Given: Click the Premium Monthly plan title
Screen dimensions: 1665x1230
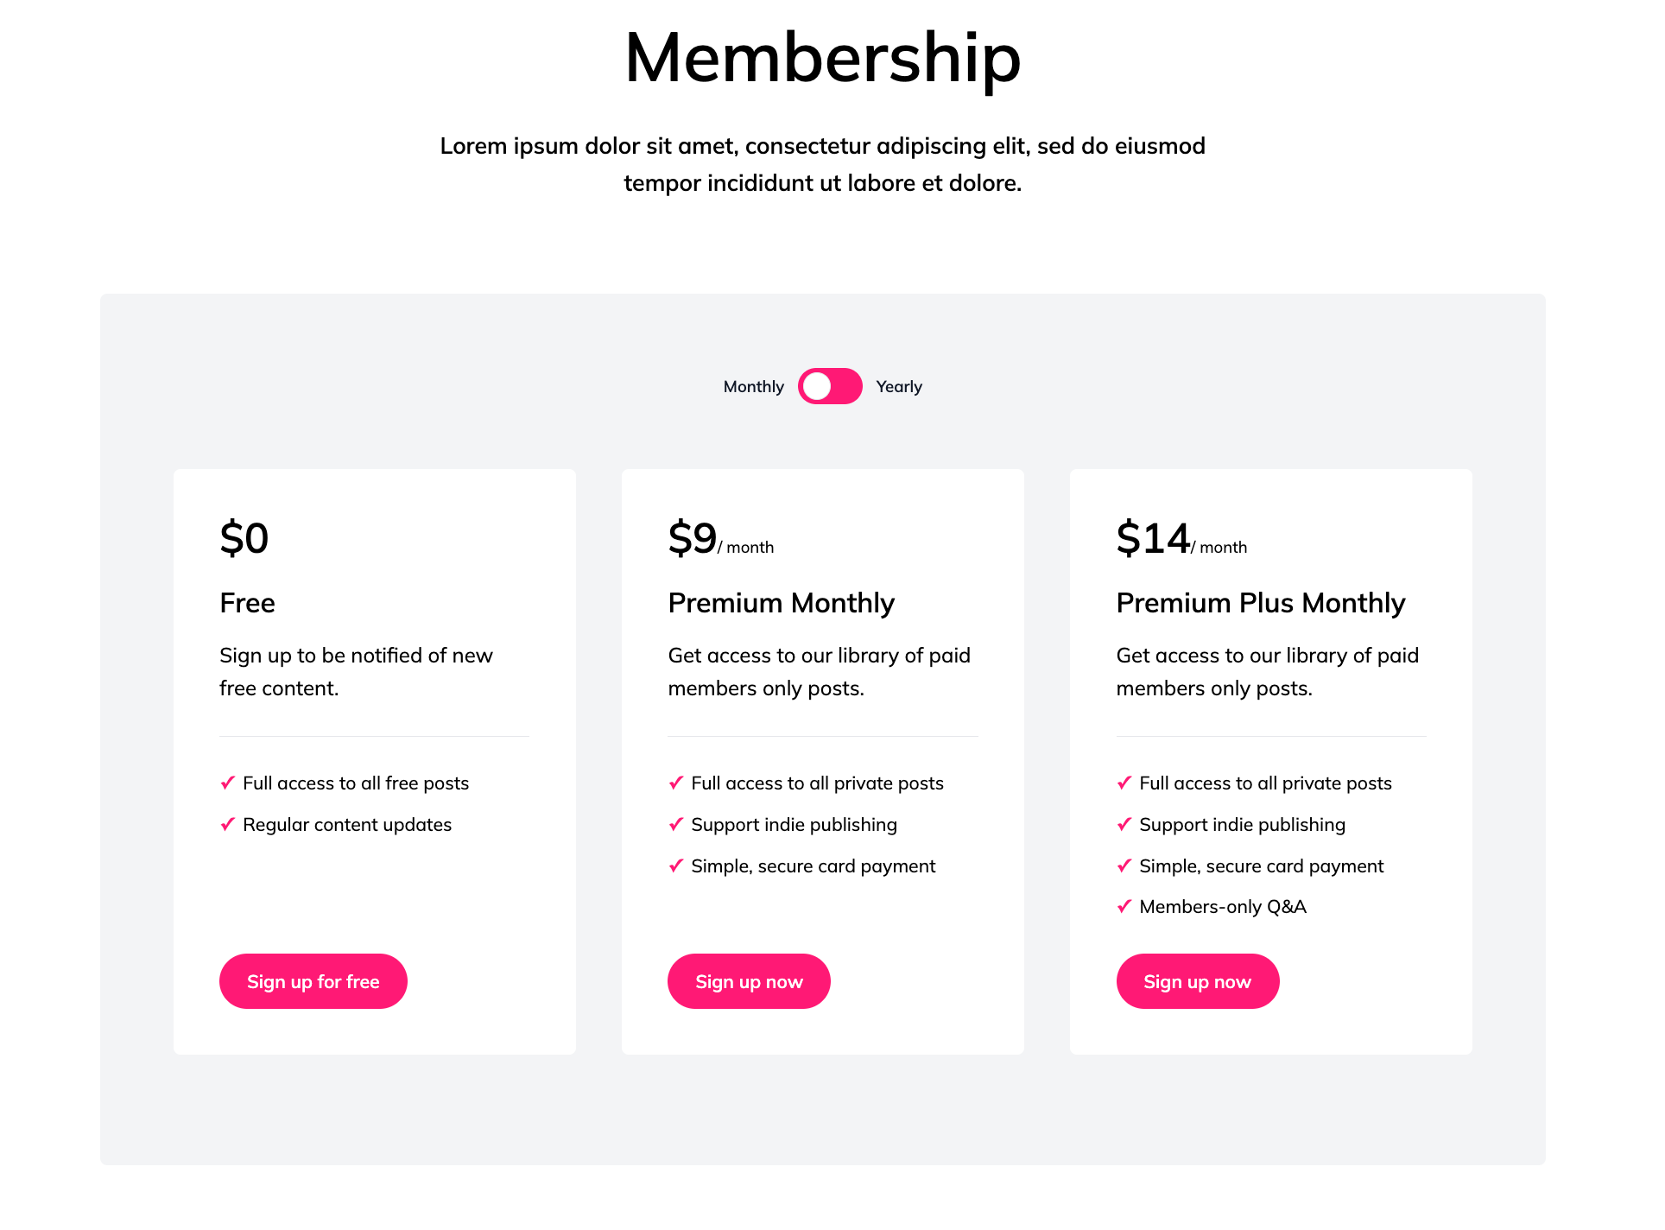Looking at the screenshot, I should (x=781, y=603).
